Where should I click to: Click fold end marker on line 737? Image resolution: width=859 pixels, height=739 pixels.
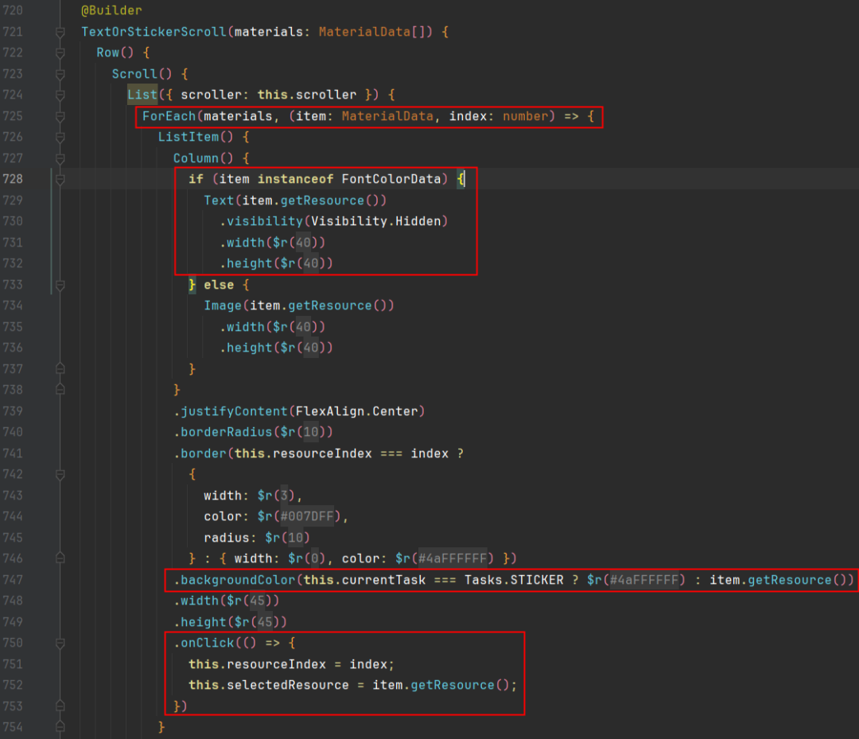coord(60,368)
